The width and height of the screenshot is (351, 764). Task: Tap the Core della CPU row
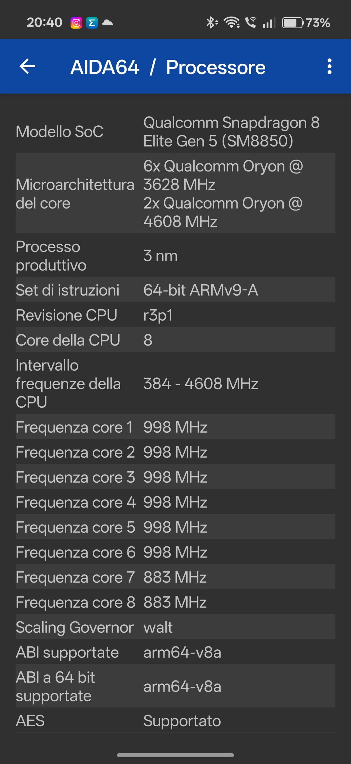coord(175,340)
